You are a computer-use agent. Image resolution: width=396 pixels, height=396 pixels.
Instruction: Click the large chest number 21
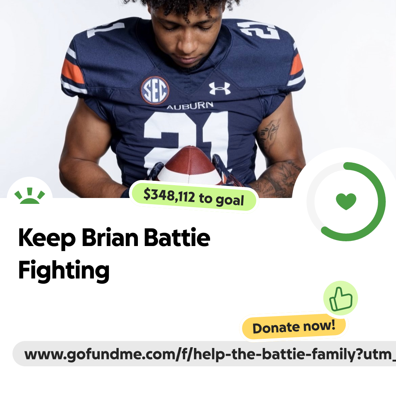click(186, 142)
